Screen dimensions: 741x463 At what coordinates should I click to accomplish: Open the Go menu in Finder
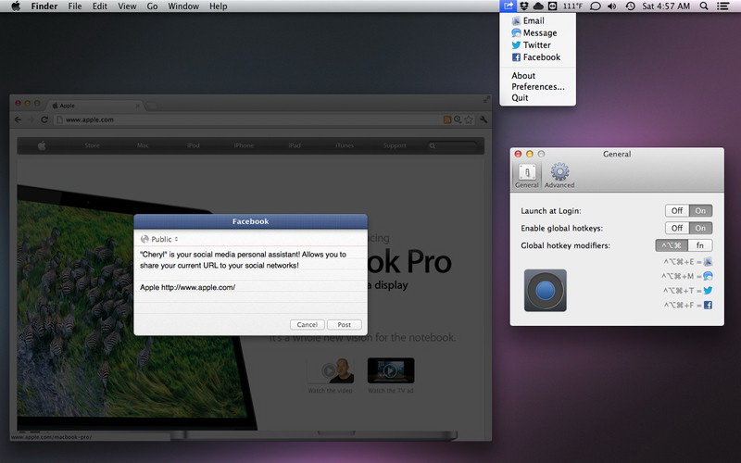point(152,6)
